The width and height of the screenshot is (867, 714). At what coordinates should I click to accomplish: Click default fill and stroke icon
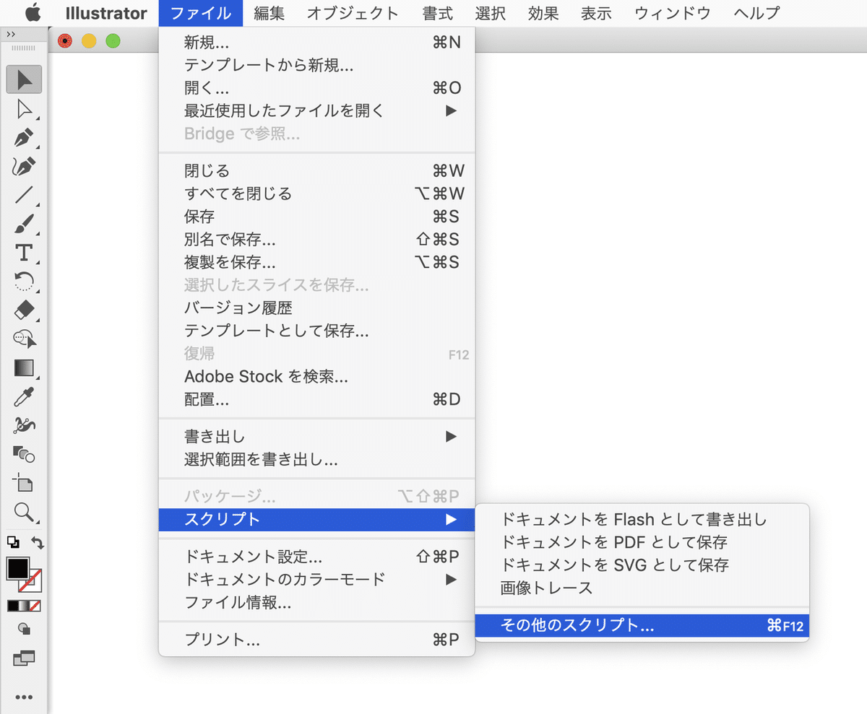tap(13, 541)
